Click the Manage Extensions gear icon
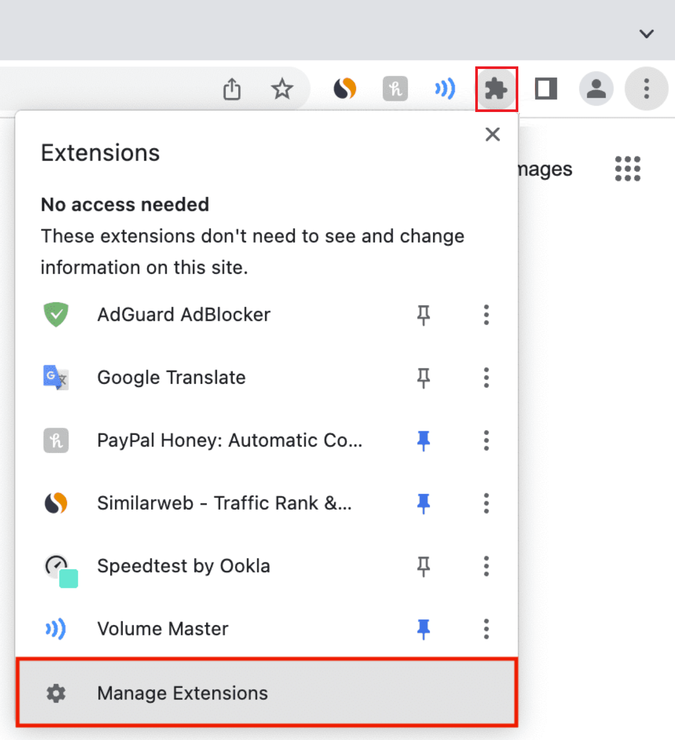Image resolution: width=675 pixels, height=740 pixels. [x=56, y=693]
